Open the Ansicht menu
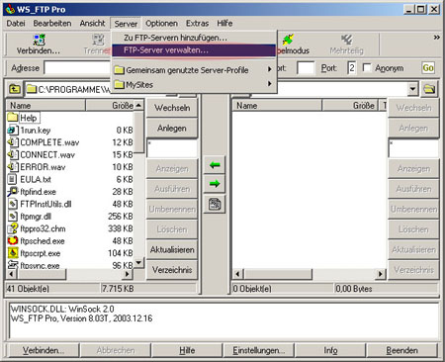Viewport: 445px width, 362px height. pos(92,24)
